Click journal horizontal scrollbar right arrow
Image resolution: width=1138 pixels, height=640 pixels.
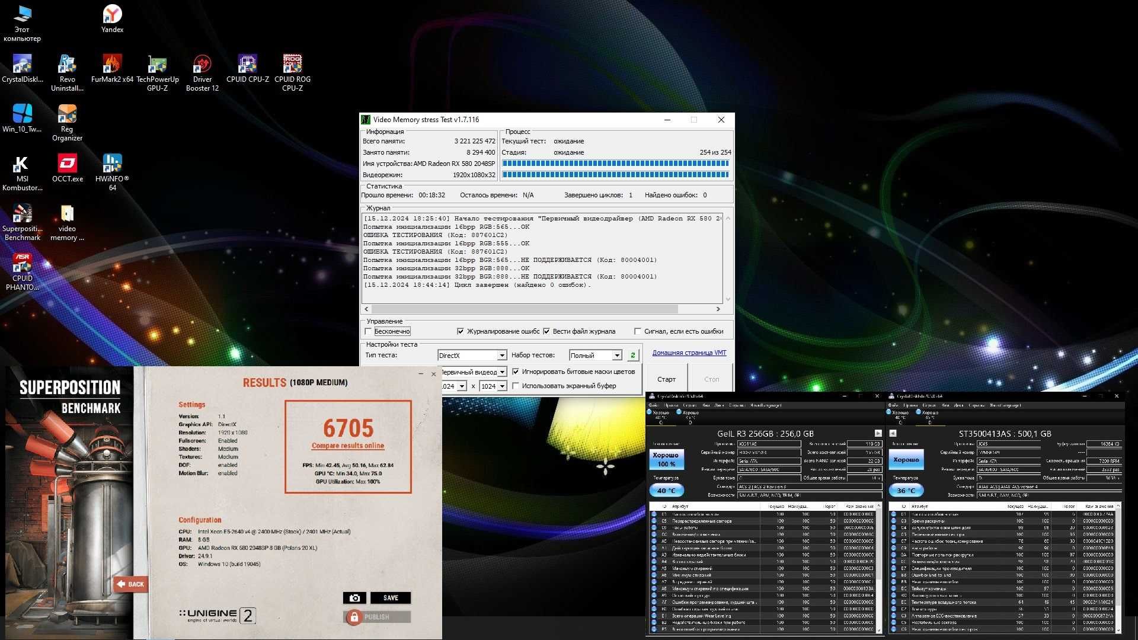pos(718,309)
